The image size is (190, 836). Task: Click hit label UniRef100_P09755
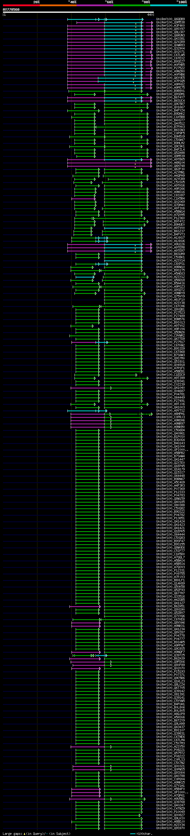click(170, 574)
